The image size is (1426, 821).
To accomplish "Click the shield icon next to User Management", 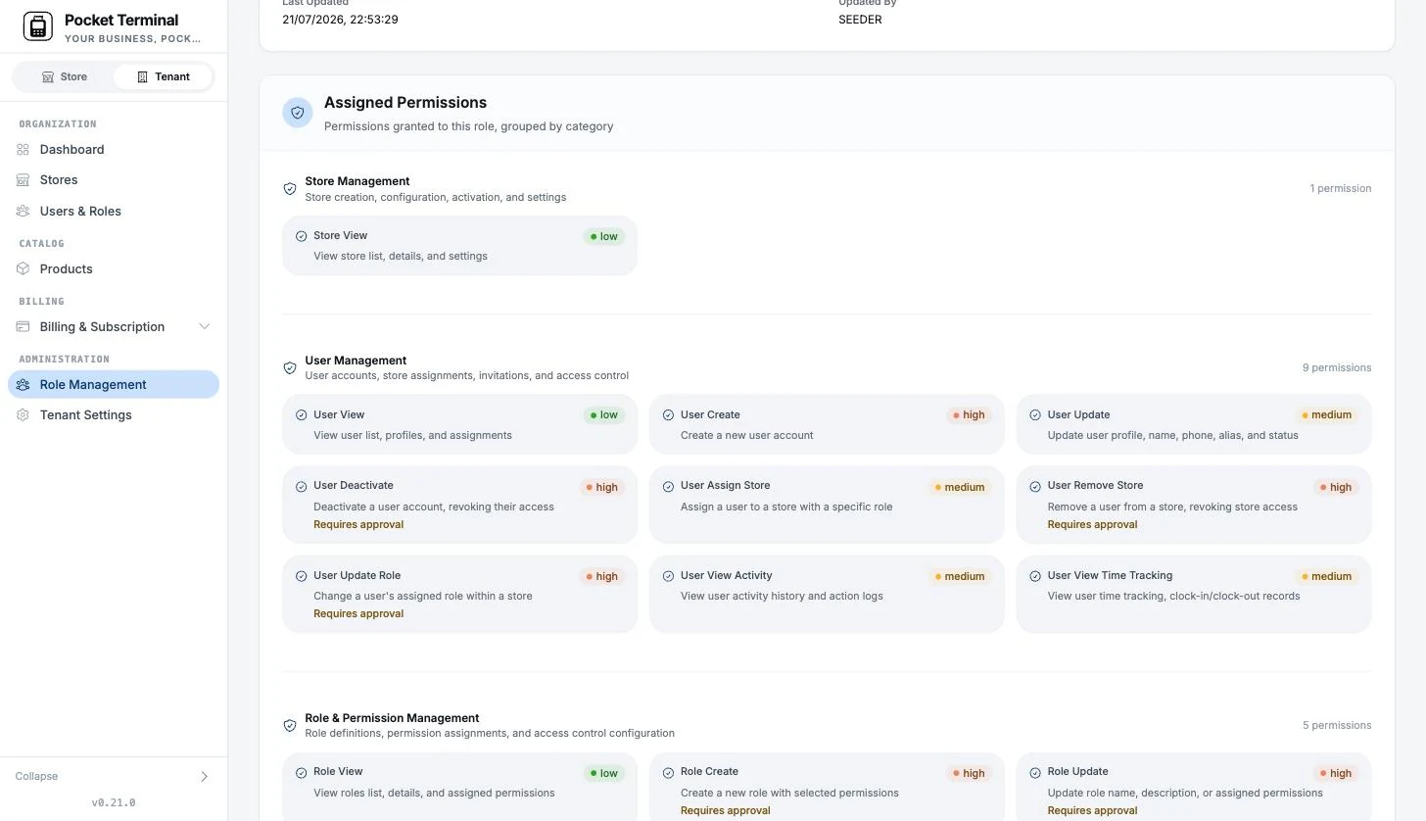I will click(290, 367).
